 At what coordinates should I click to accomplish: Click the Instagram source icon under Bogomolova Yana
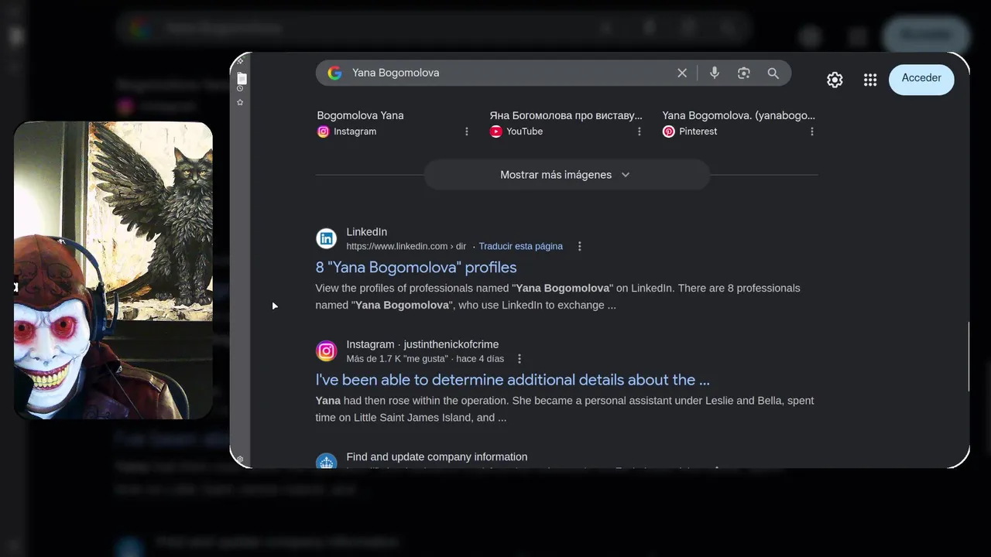(323, 132)
